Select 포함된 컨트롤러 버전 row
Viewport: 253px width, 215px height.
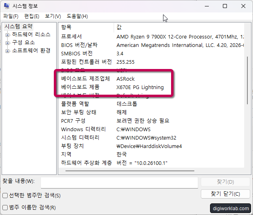click(86, 62)
